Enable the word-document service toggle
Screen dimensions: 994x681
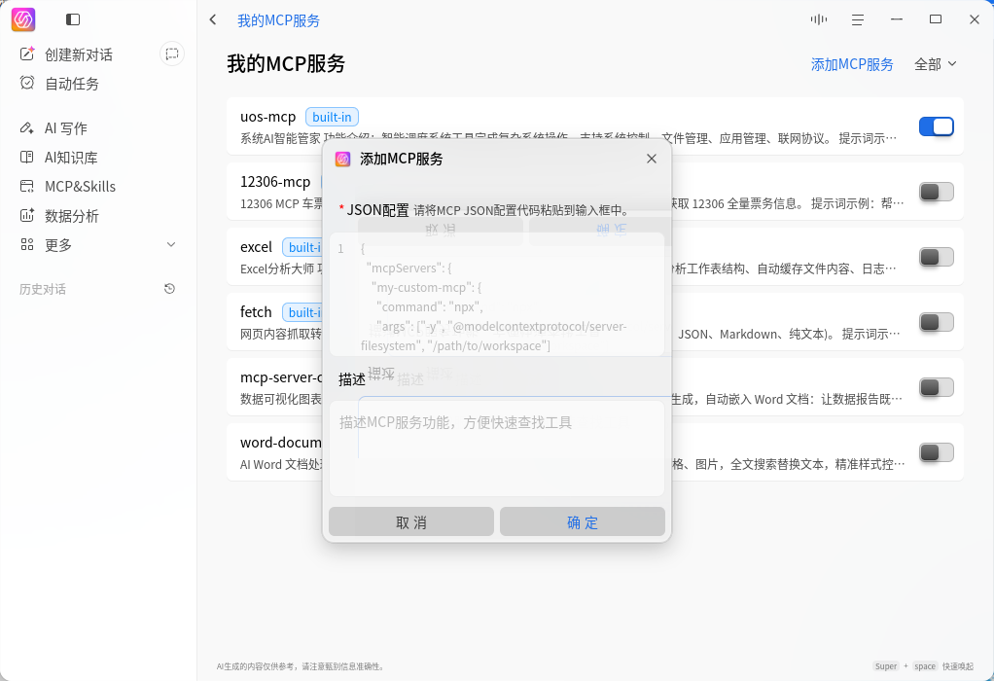(937, 452)
